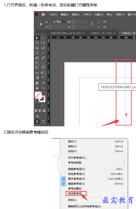The height and width of the screenshot is (209, 136).
Task: Step the X value spinner
Action: [50, 22]
